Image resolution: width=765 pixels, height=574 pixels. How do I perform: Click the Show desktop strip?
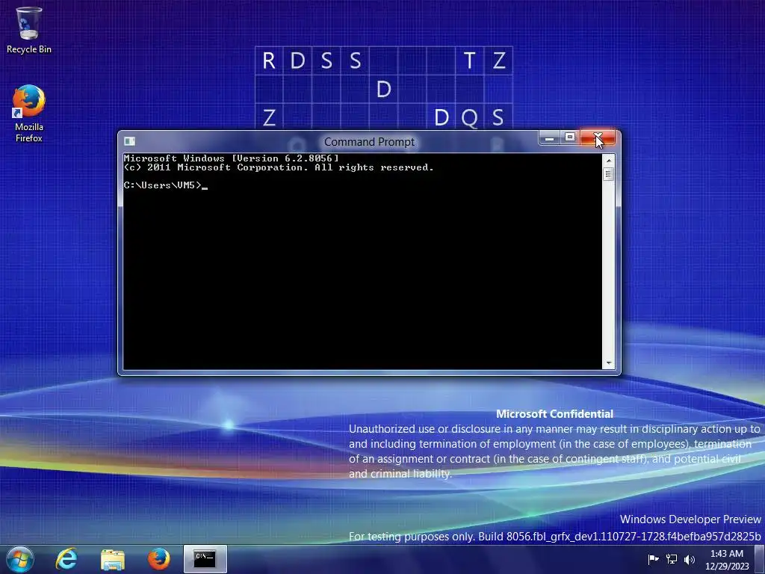[x=760, y=559]
